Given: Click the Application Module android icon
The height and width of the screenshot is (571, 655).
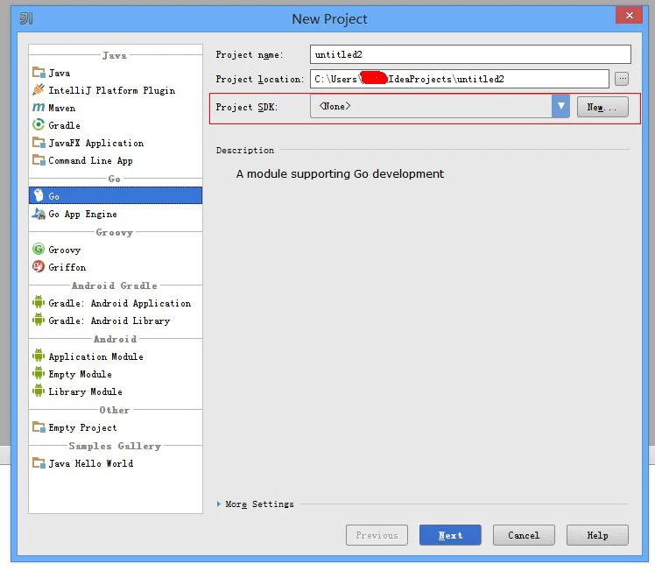Looking at the screenshot, I should click(39, 356).
